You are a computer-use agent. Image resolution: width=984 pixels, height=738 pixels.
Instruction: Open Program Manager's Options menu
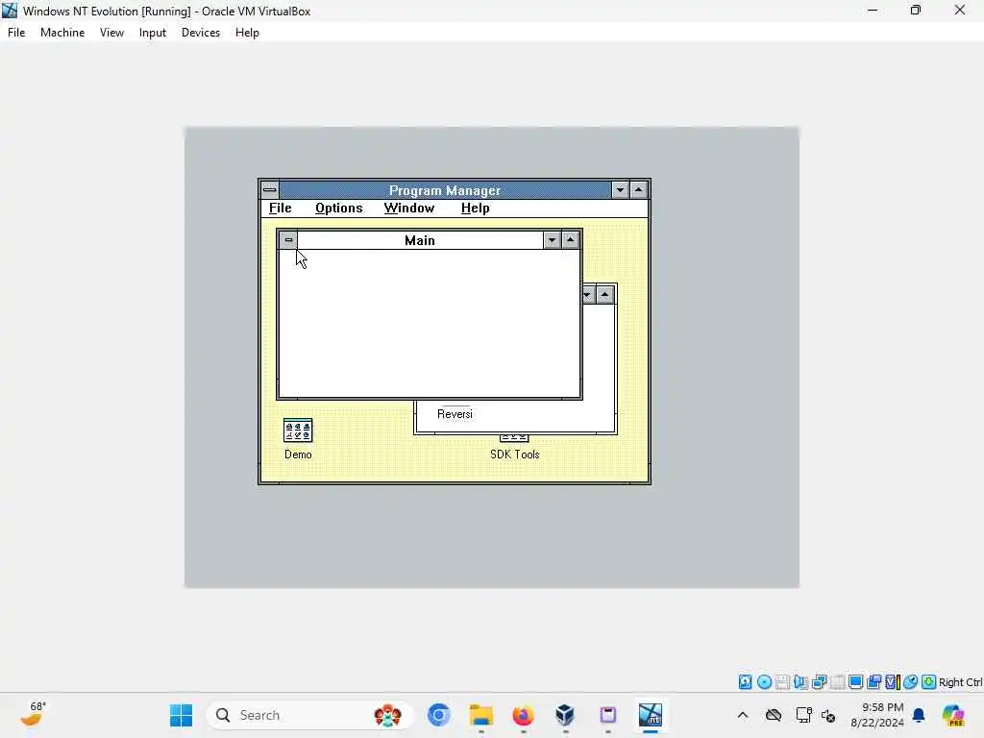[339, 209]
